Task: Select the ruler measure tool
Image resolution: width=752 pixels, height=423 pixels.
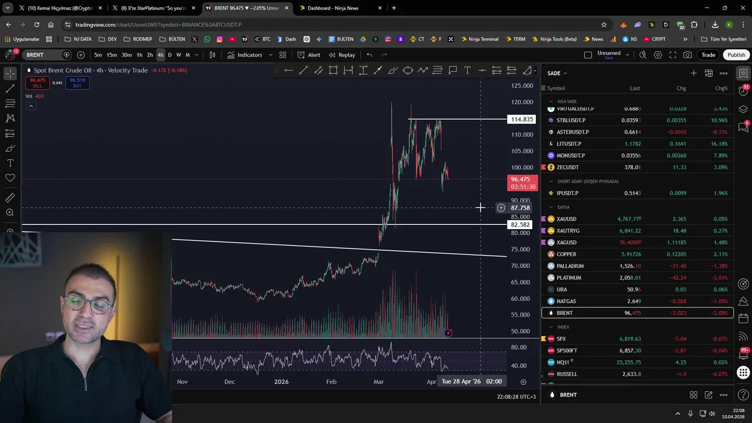Action: (10, 198)
